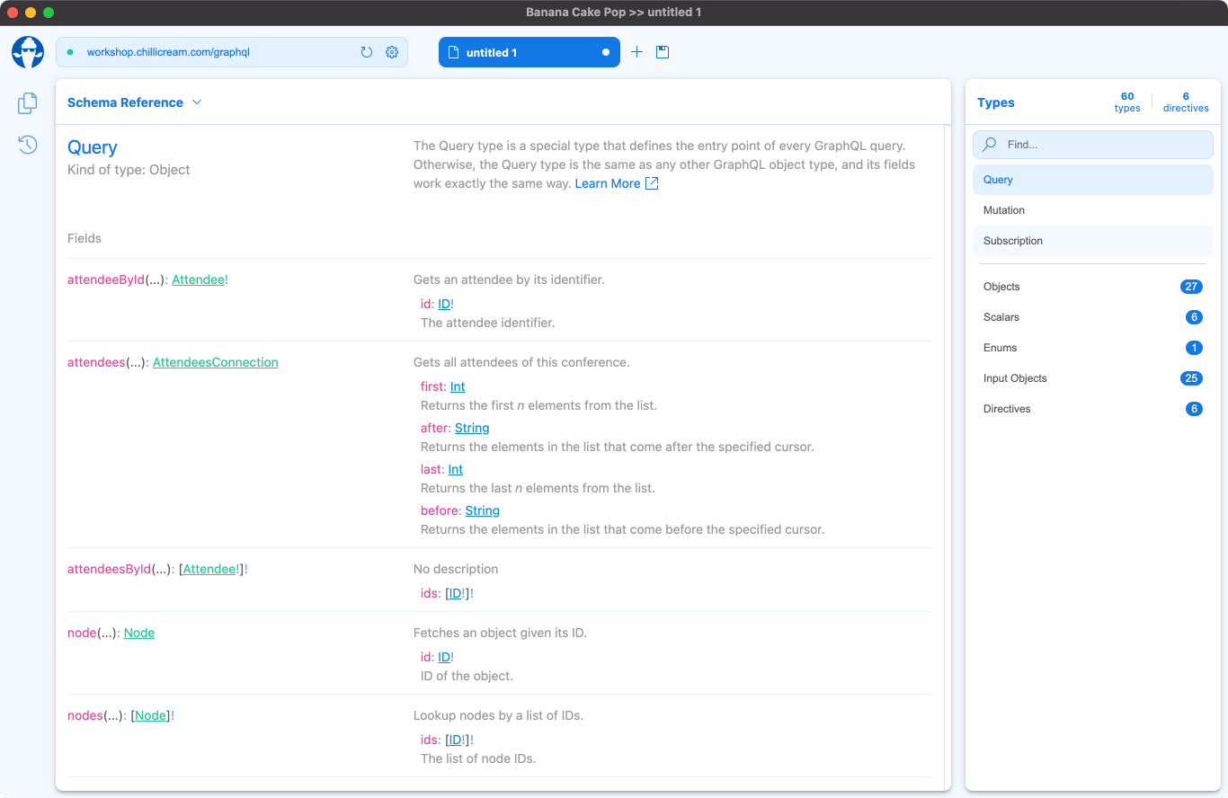Open the AttendeesConnection type link
1228x798 pixels.
215,362
